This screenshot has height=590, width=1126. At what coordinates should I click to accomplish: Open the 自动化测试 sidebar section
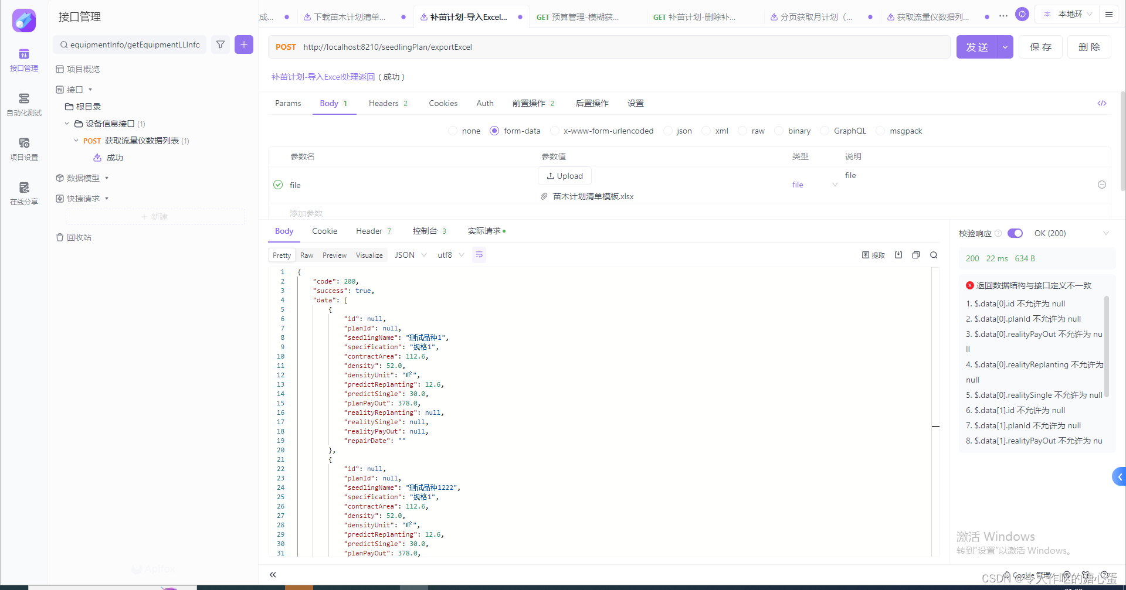24,105
